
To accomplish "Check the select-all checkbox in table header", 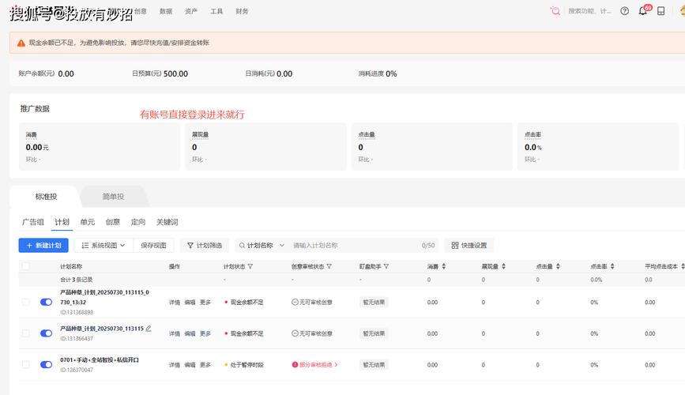I will coord(26,266).
